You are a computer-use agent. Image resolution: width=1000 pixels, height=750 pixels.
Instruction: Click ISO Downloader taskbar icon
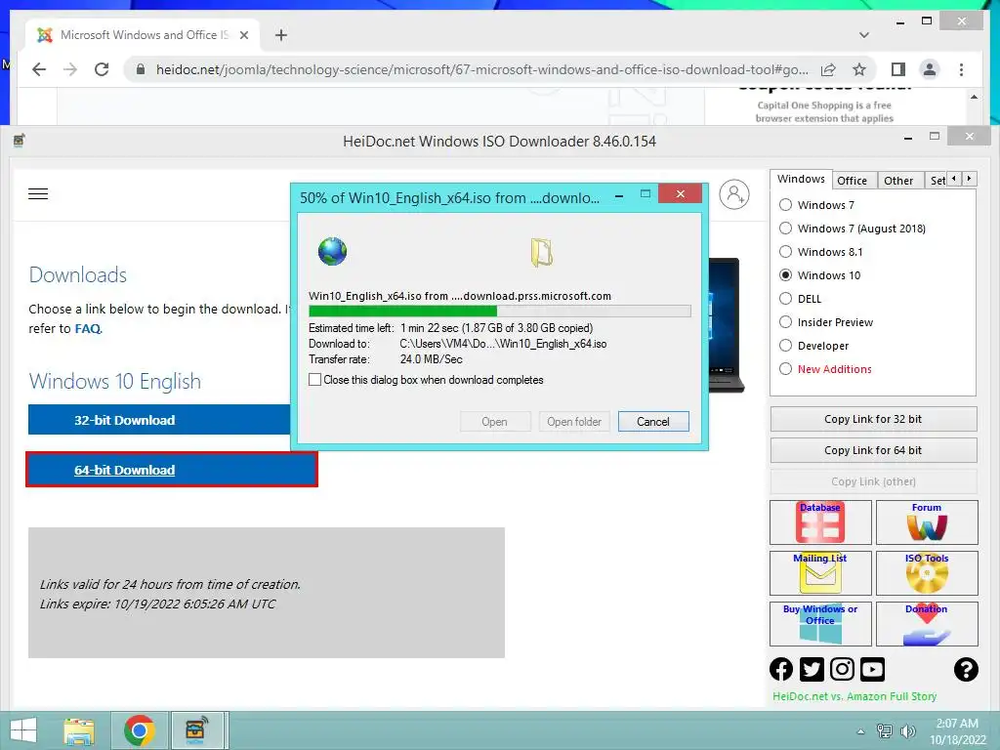tap(198, 730)
